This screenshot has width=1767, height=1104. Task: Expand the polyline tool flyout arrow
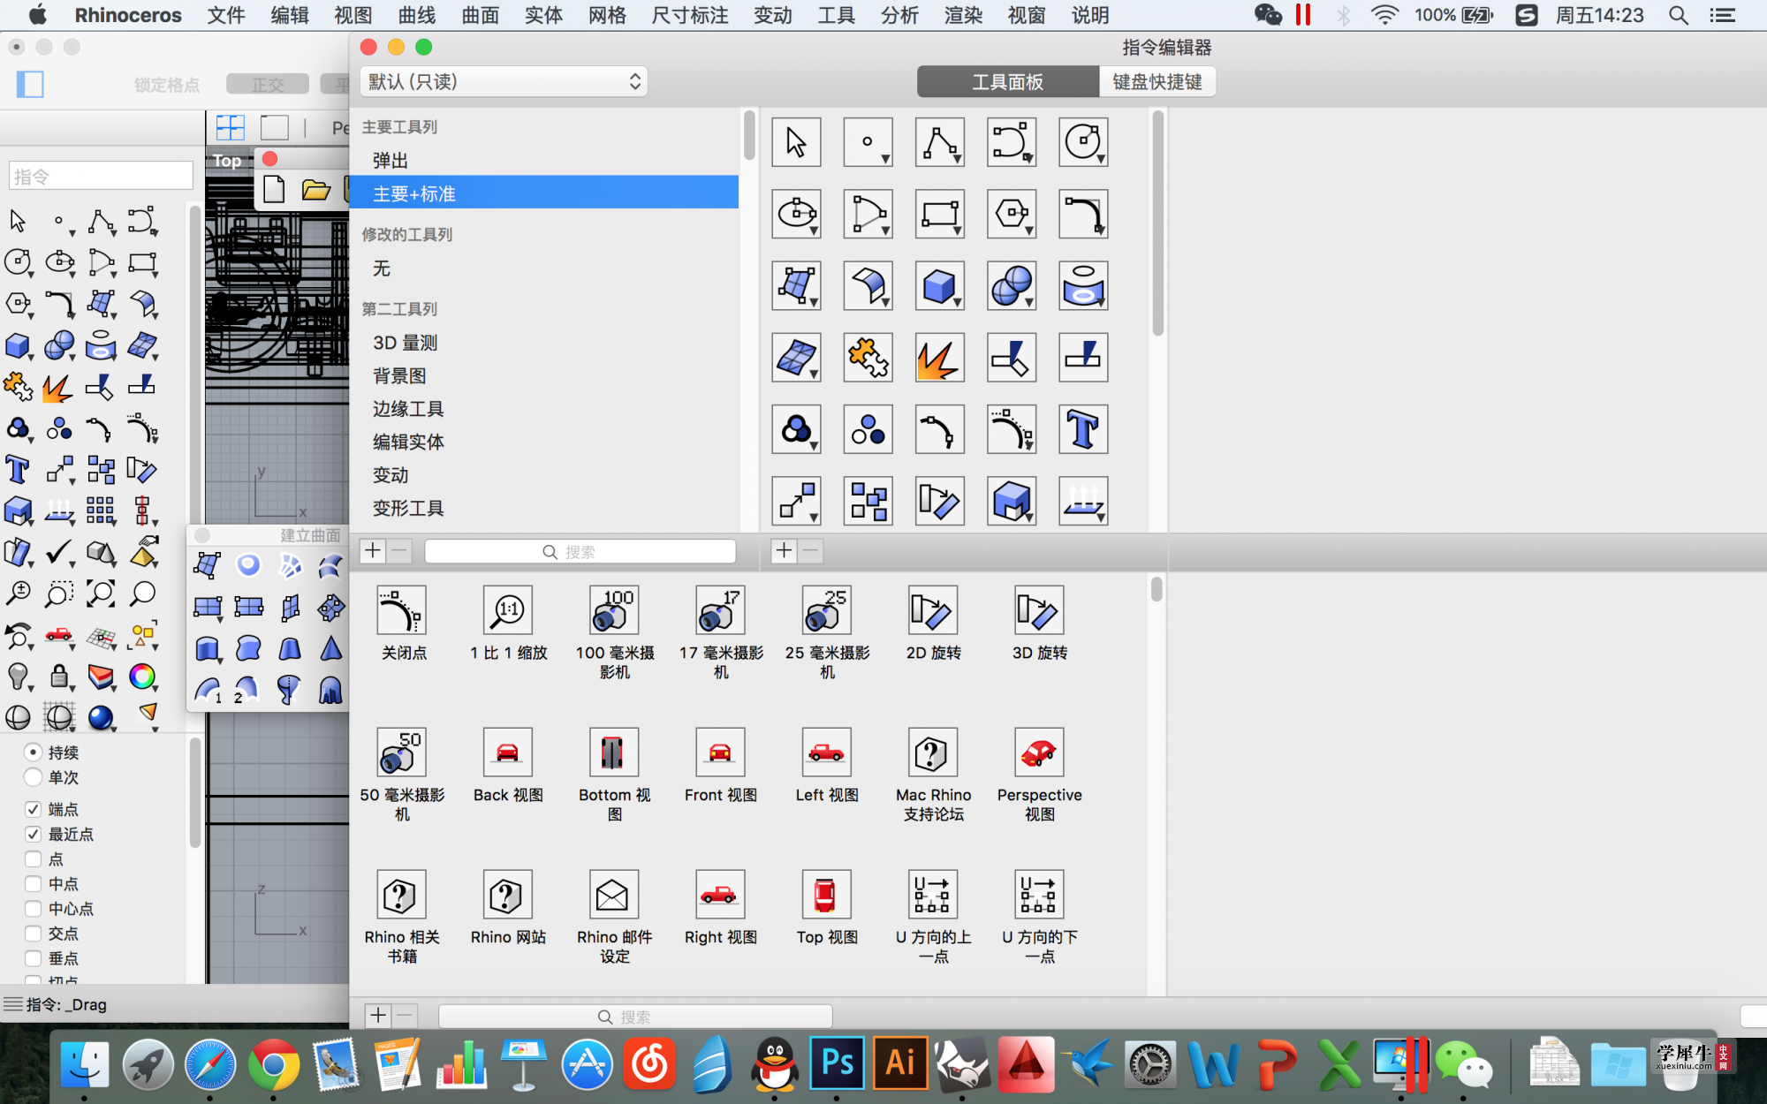click(x=958, y=160)
